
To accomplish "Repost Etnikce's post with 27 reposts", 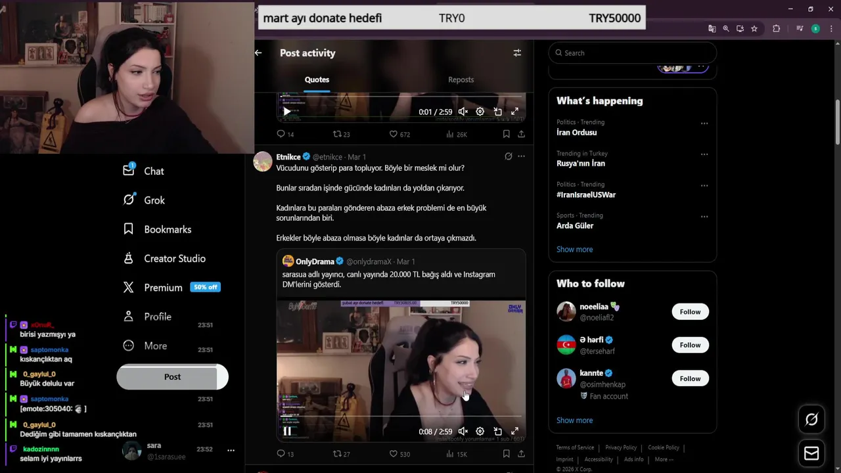I will [x=341, y=453].
